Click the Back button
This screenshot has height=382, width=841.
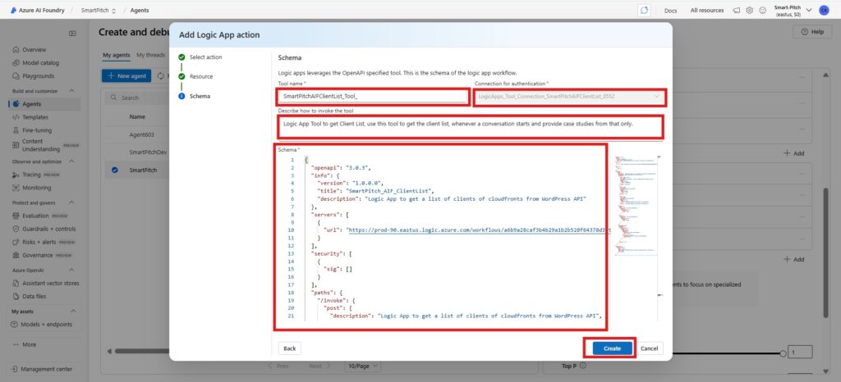coord(290,348)
